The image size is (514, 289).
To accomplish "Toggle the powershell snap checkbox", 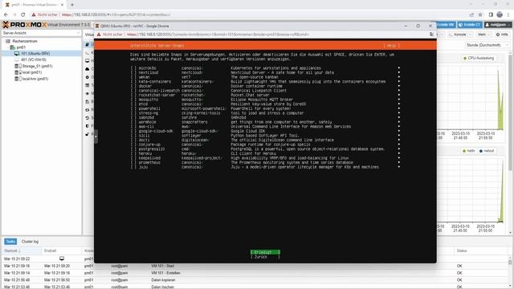I will tap(133, 108).
